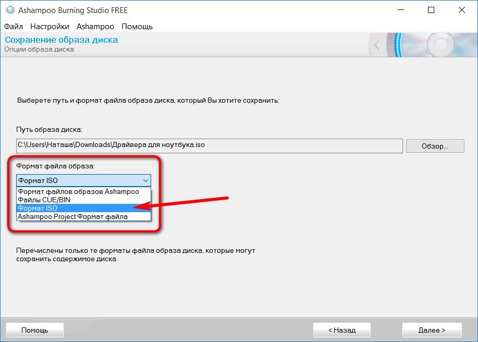
Task: Click the Помощь button at bottom left
Action: 35,330
